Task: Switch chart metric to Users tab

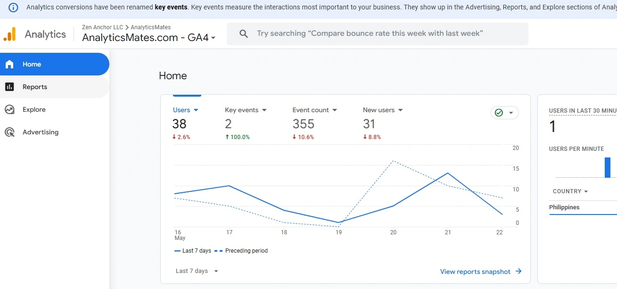Action: point(181,110)
